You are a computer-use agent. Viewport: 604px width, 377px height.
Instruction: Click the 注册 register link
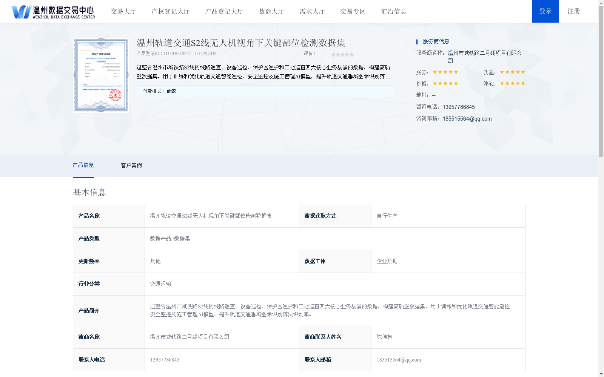pyautogui.click(x=573, y=11)
